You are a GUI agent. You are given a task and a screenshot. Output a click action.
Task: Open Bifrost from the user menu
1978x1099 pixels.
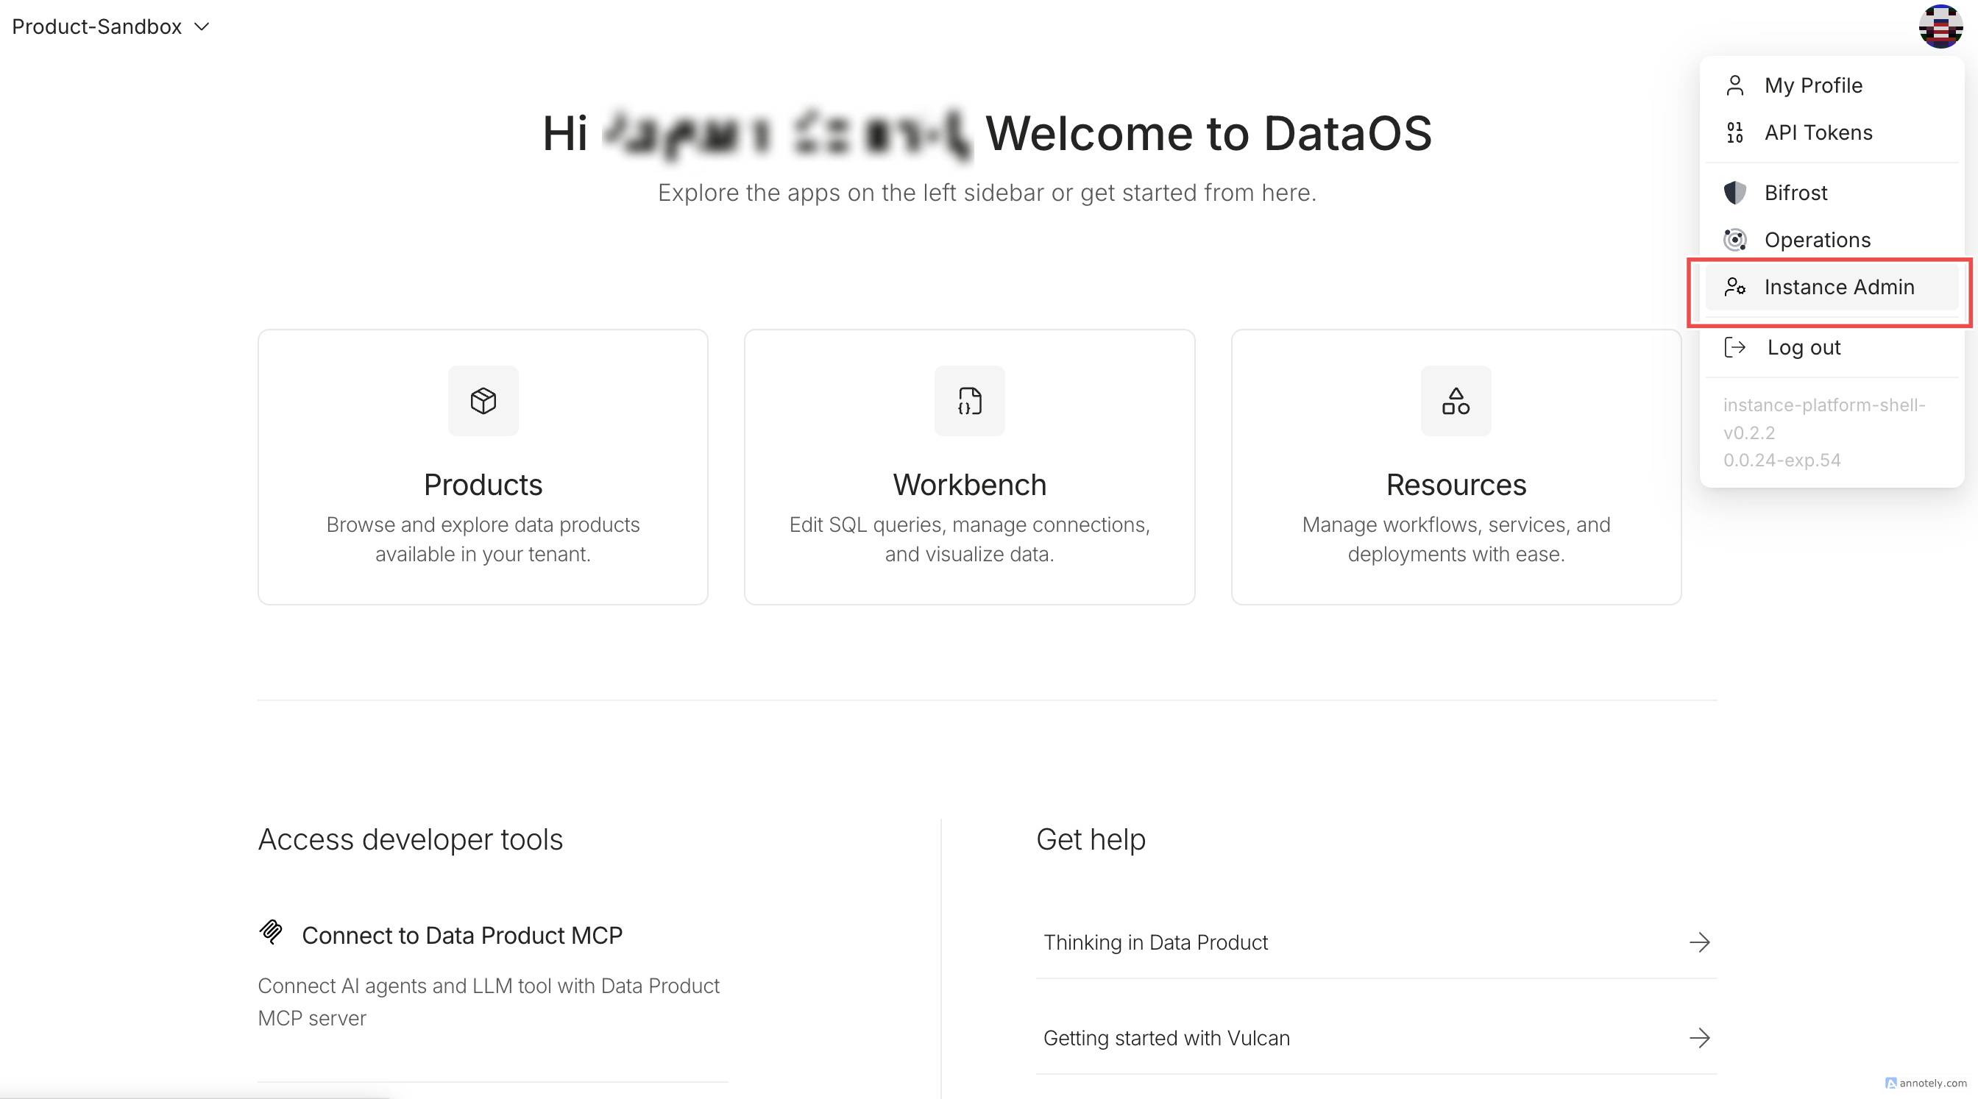1832,193
